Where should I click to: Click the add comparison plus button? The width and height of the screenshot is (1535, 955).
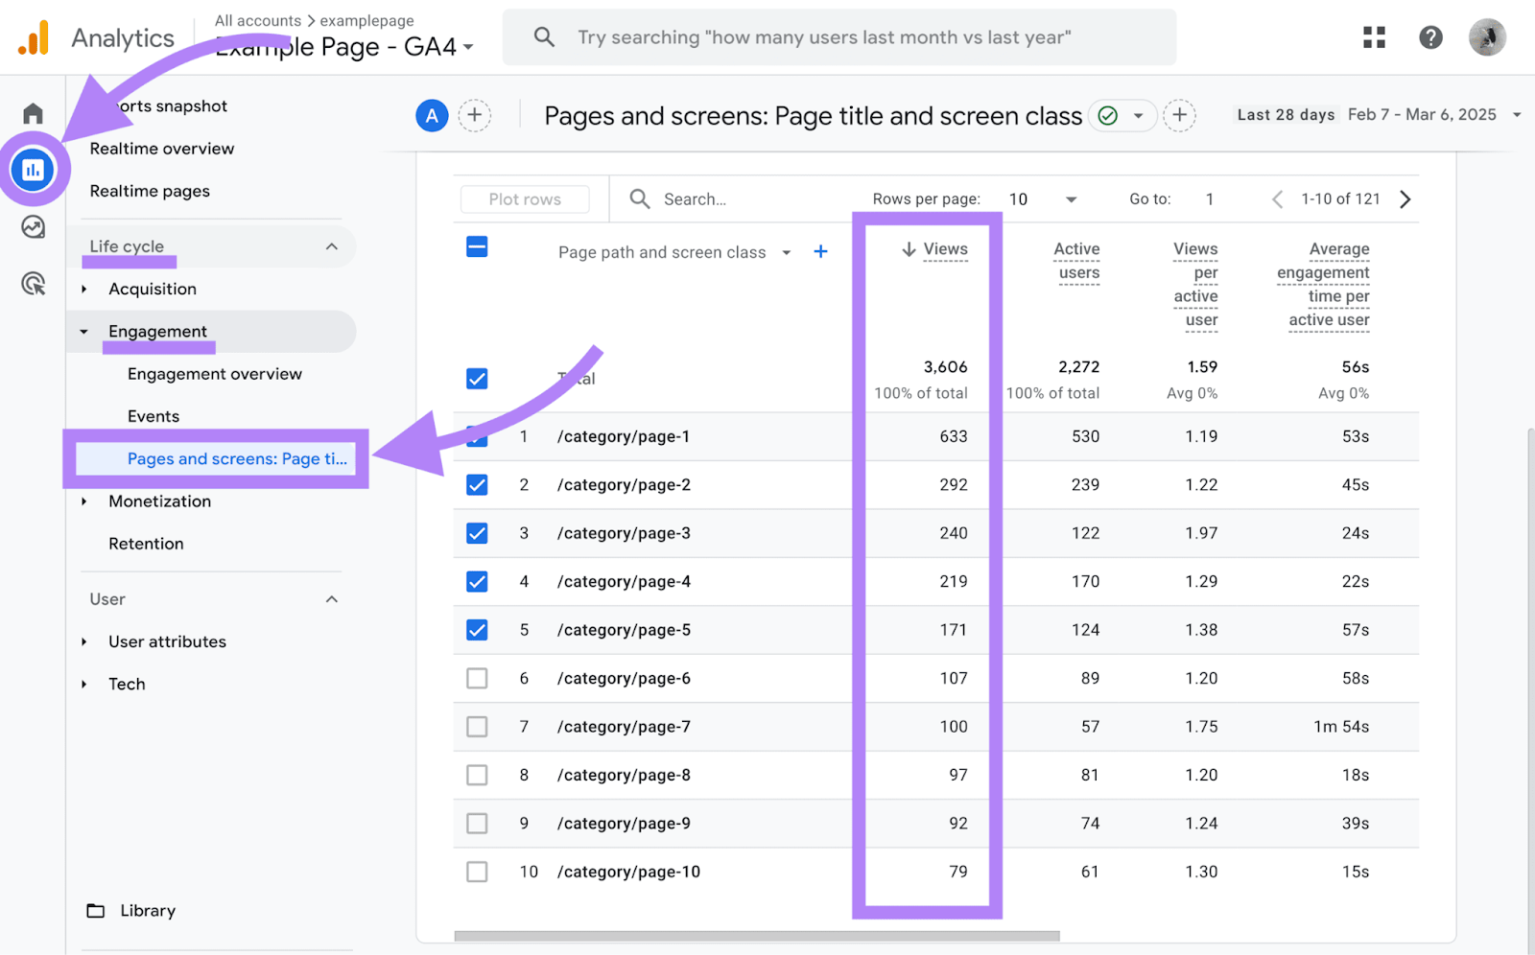(x=475, y=115)
